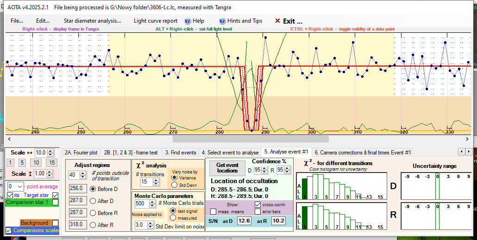Switch to 2A. Fourier plot tab
This screenshot has width=477, height=240.
click(81, 152)
